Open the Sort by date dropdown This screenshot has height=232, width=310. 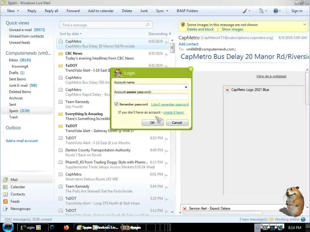(70, 34)
